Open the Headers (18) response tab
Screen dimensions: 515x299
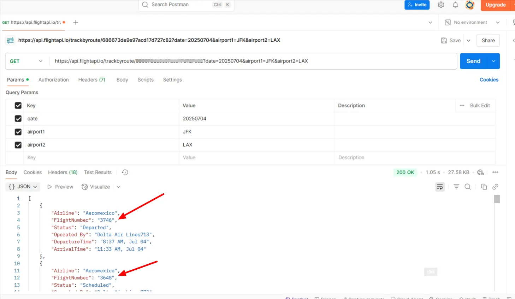pos(63,172)
